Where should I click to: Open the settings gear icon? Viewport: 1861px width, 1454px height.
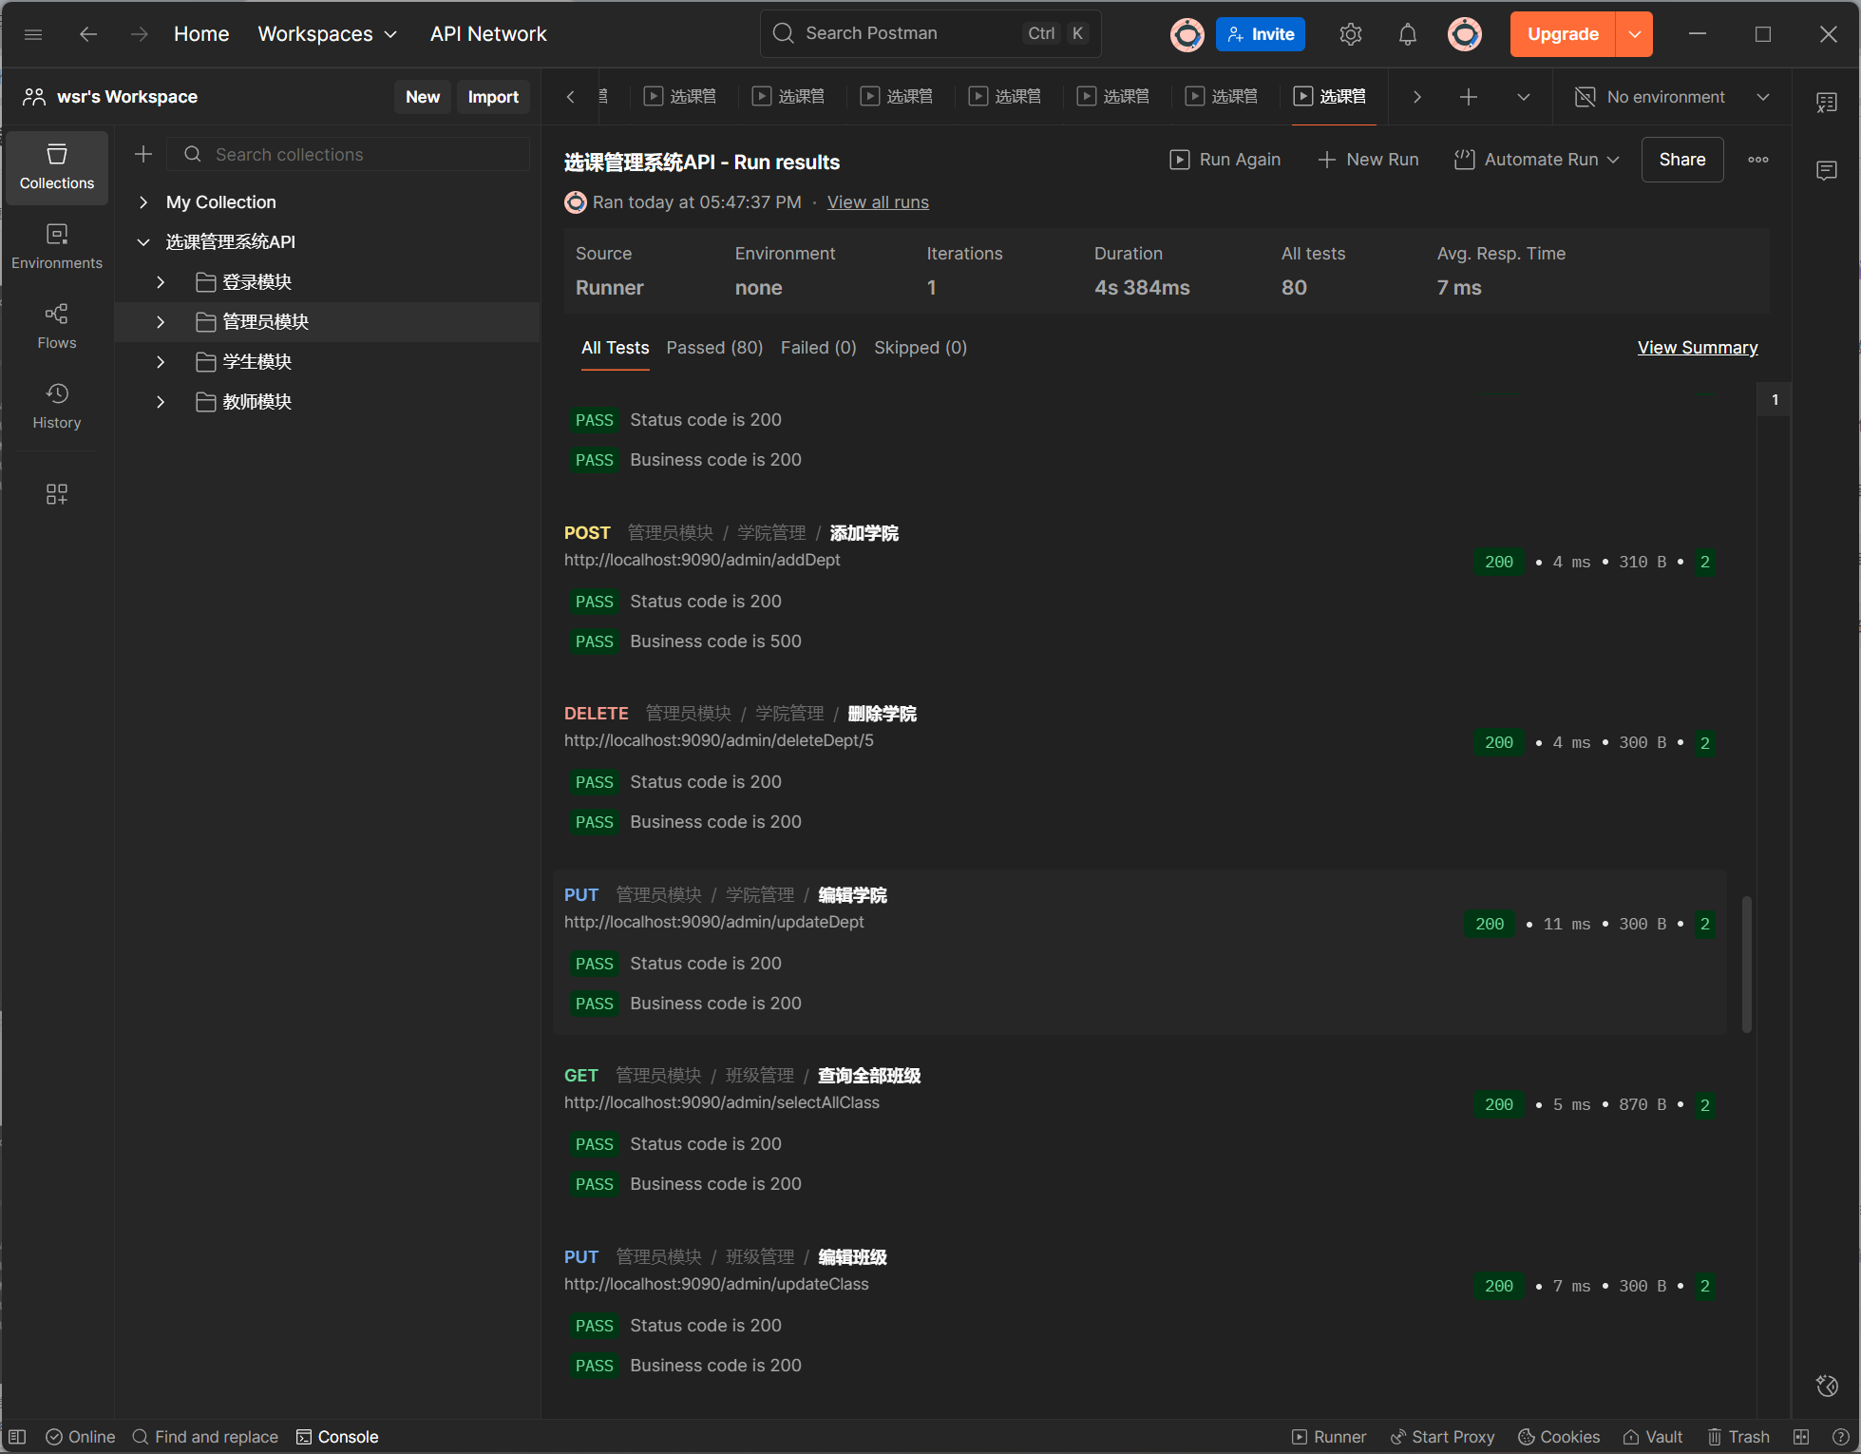coord(1350,34)
